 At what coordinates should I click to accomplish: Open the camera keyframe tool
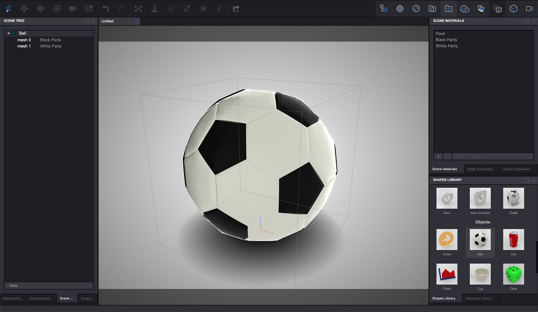[73, 9]
